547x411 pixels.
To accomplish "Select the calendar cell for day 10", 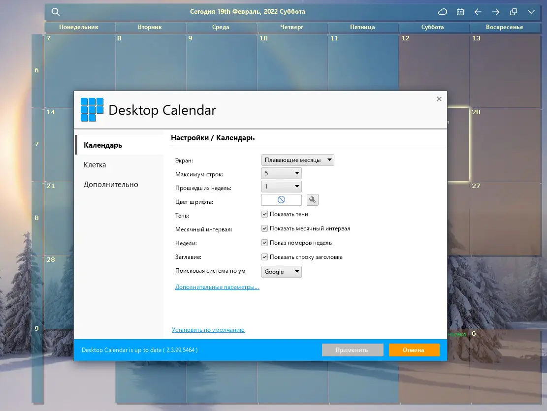I will [292, 63].
